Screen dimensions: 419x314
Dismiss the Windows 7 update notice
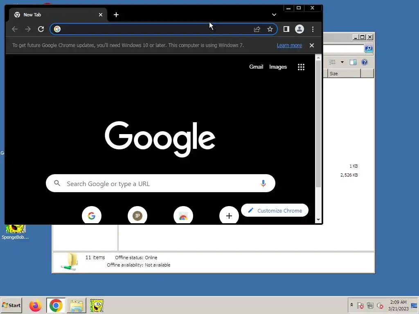pyautogui.click(x=311, y=45)
